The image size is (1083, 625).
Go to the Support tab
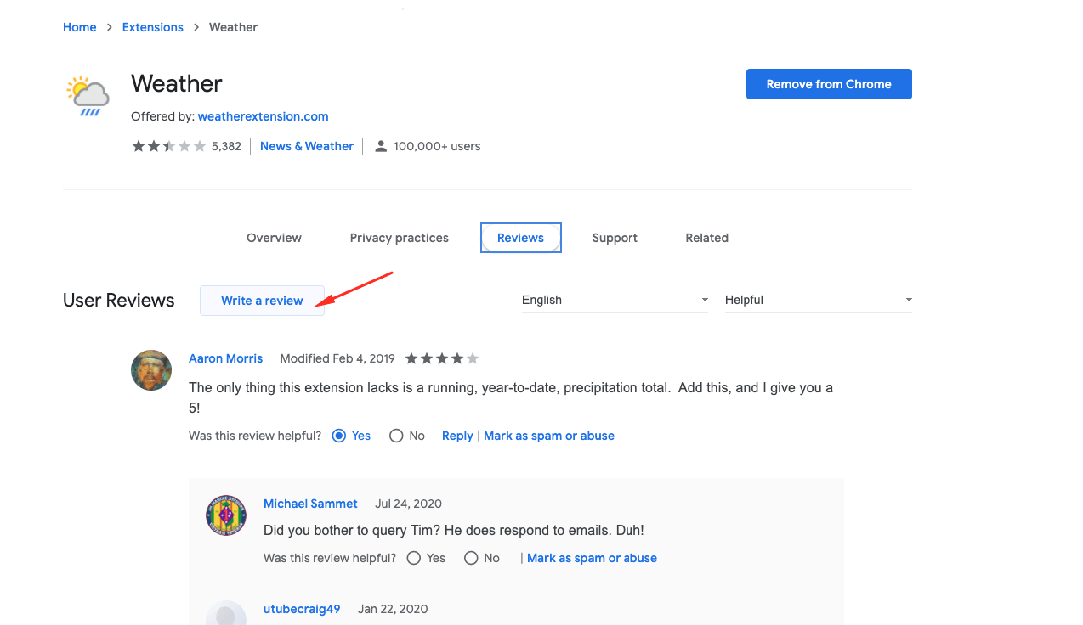coord(615,238)
